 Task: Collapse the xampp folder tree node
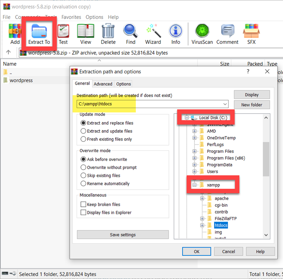click(x=195, y=185)
